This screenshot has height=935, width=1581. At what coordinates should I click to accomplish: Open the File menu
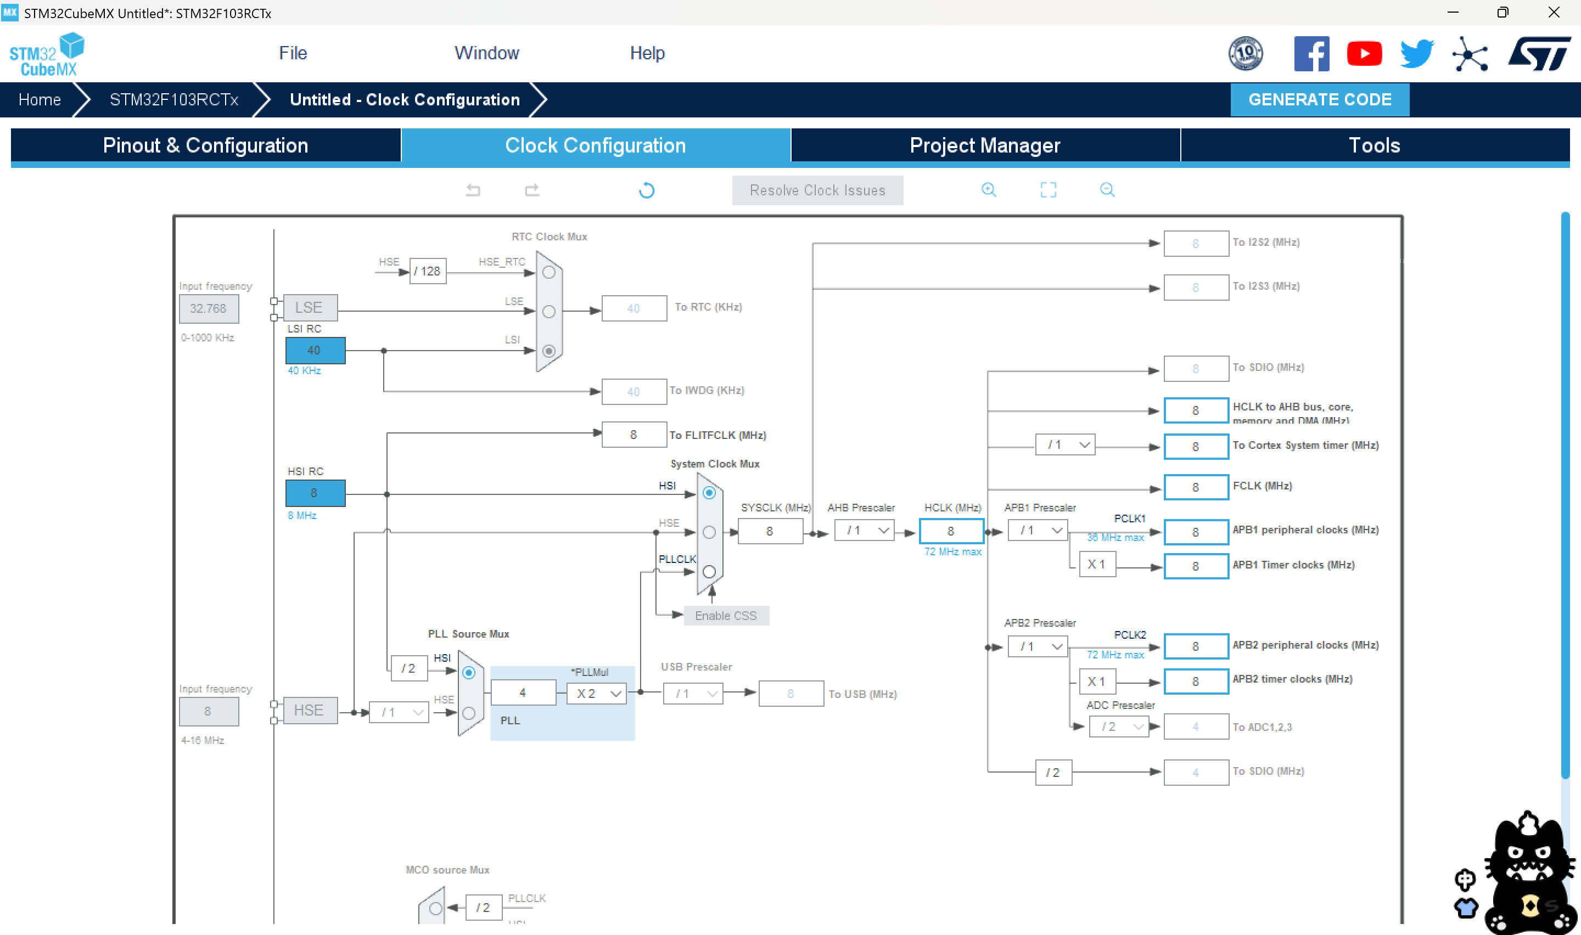[293, 53]
